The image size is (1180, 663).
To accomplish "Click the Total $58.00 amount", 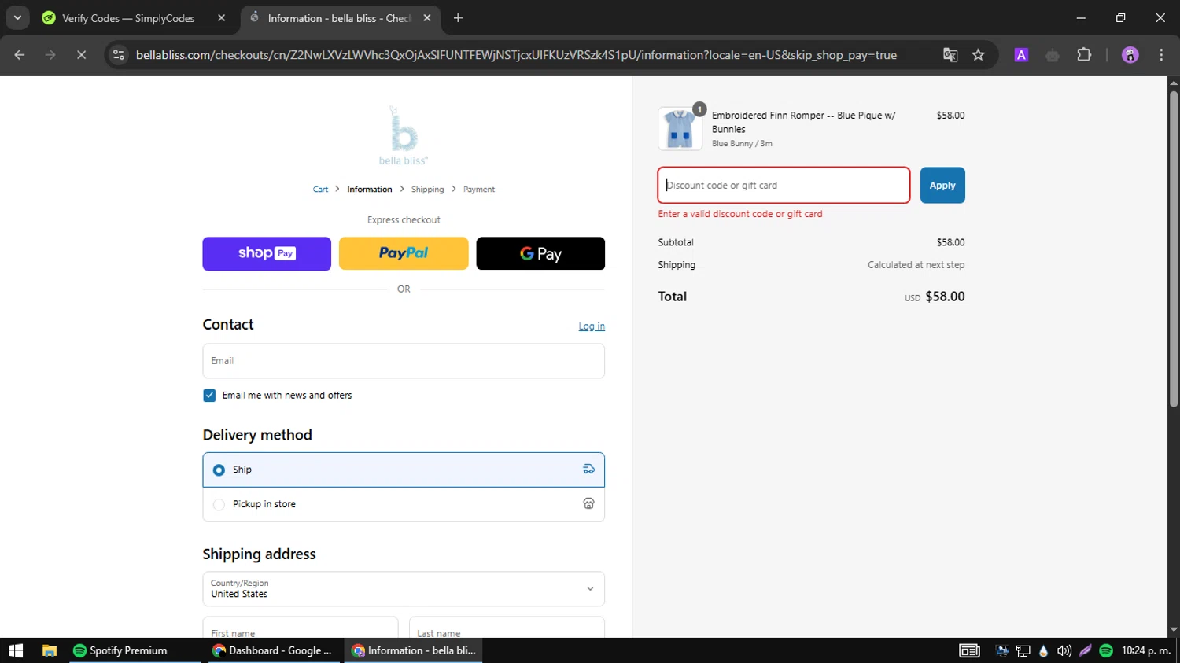I will [945, 297].
